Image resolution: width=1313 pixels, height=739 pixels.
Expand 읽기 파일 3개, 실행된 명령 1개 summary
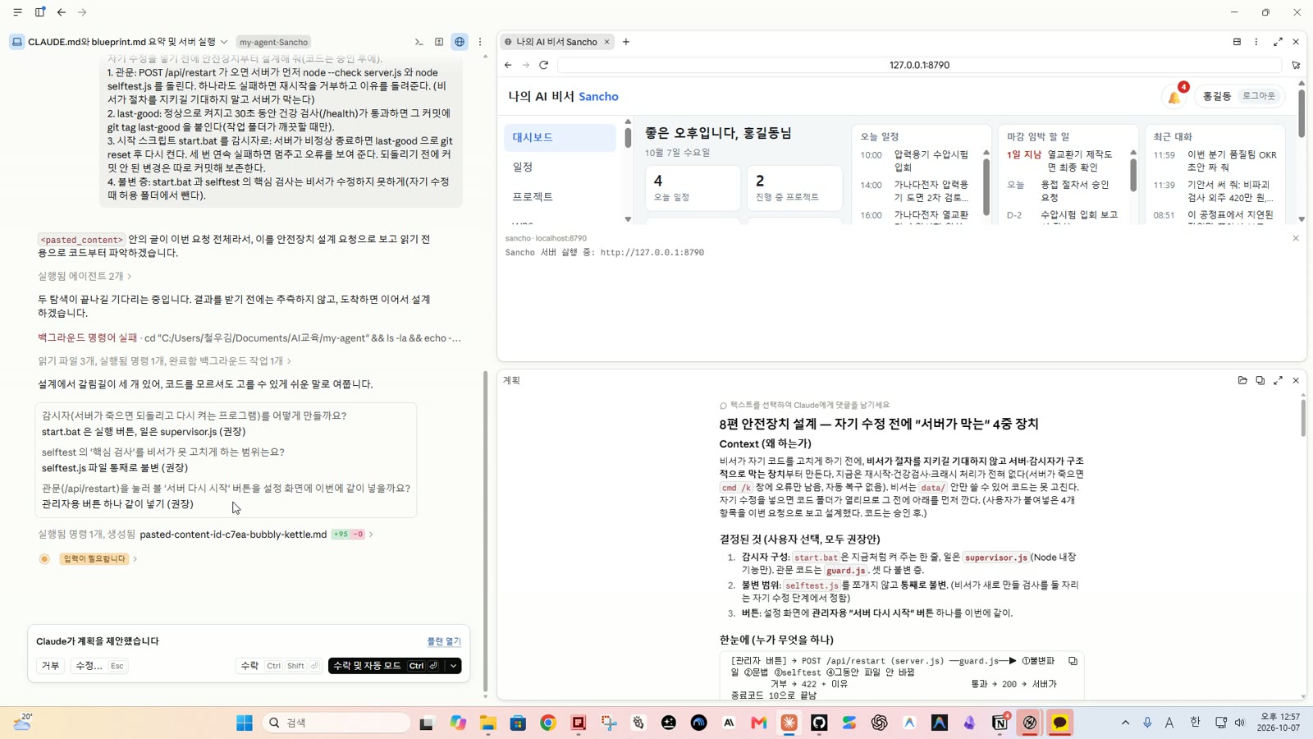pos(164,360)
